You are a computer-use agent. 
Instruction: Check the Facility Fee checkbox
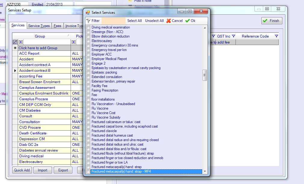click(88, 86)
